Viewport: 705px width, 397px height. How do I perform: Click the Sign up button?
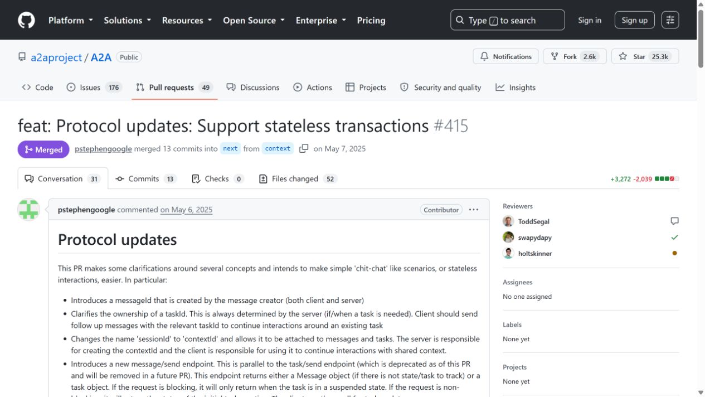click(x=634, y=20)
